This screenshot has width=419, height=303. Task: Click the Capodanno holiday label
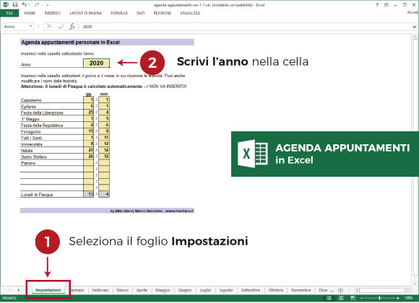click(31, 100)
